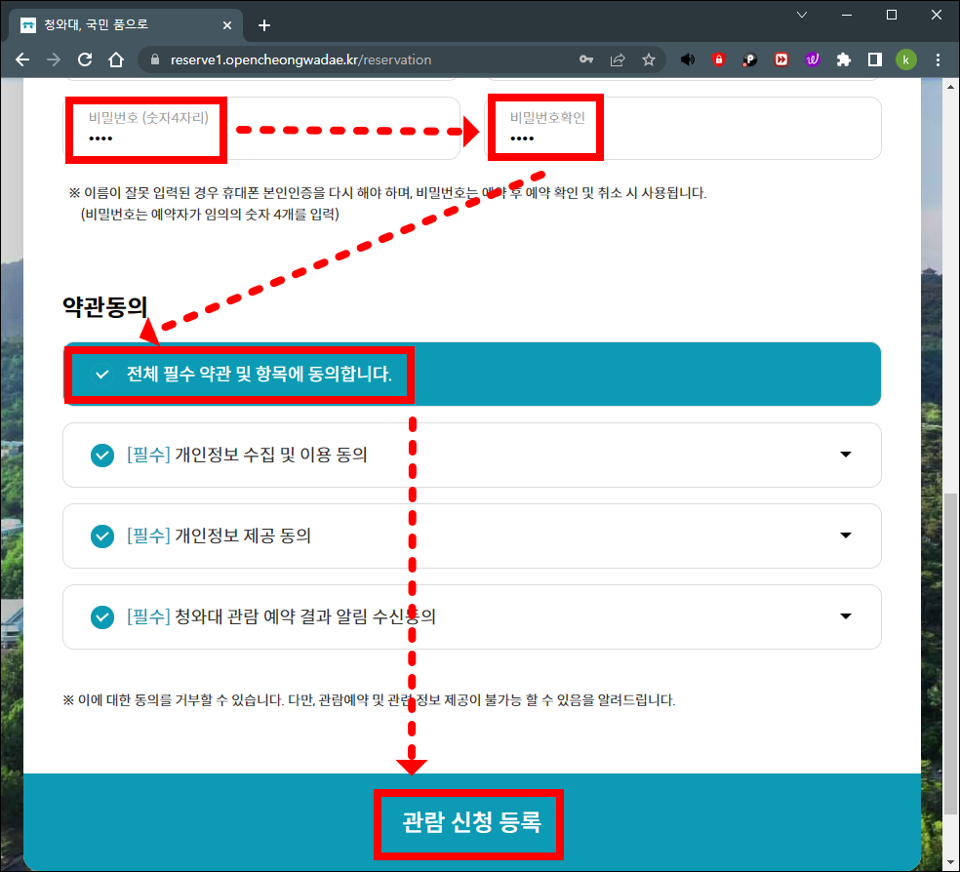
Task: Click the site security lock in address bar
Action: [x=155, y=59]
